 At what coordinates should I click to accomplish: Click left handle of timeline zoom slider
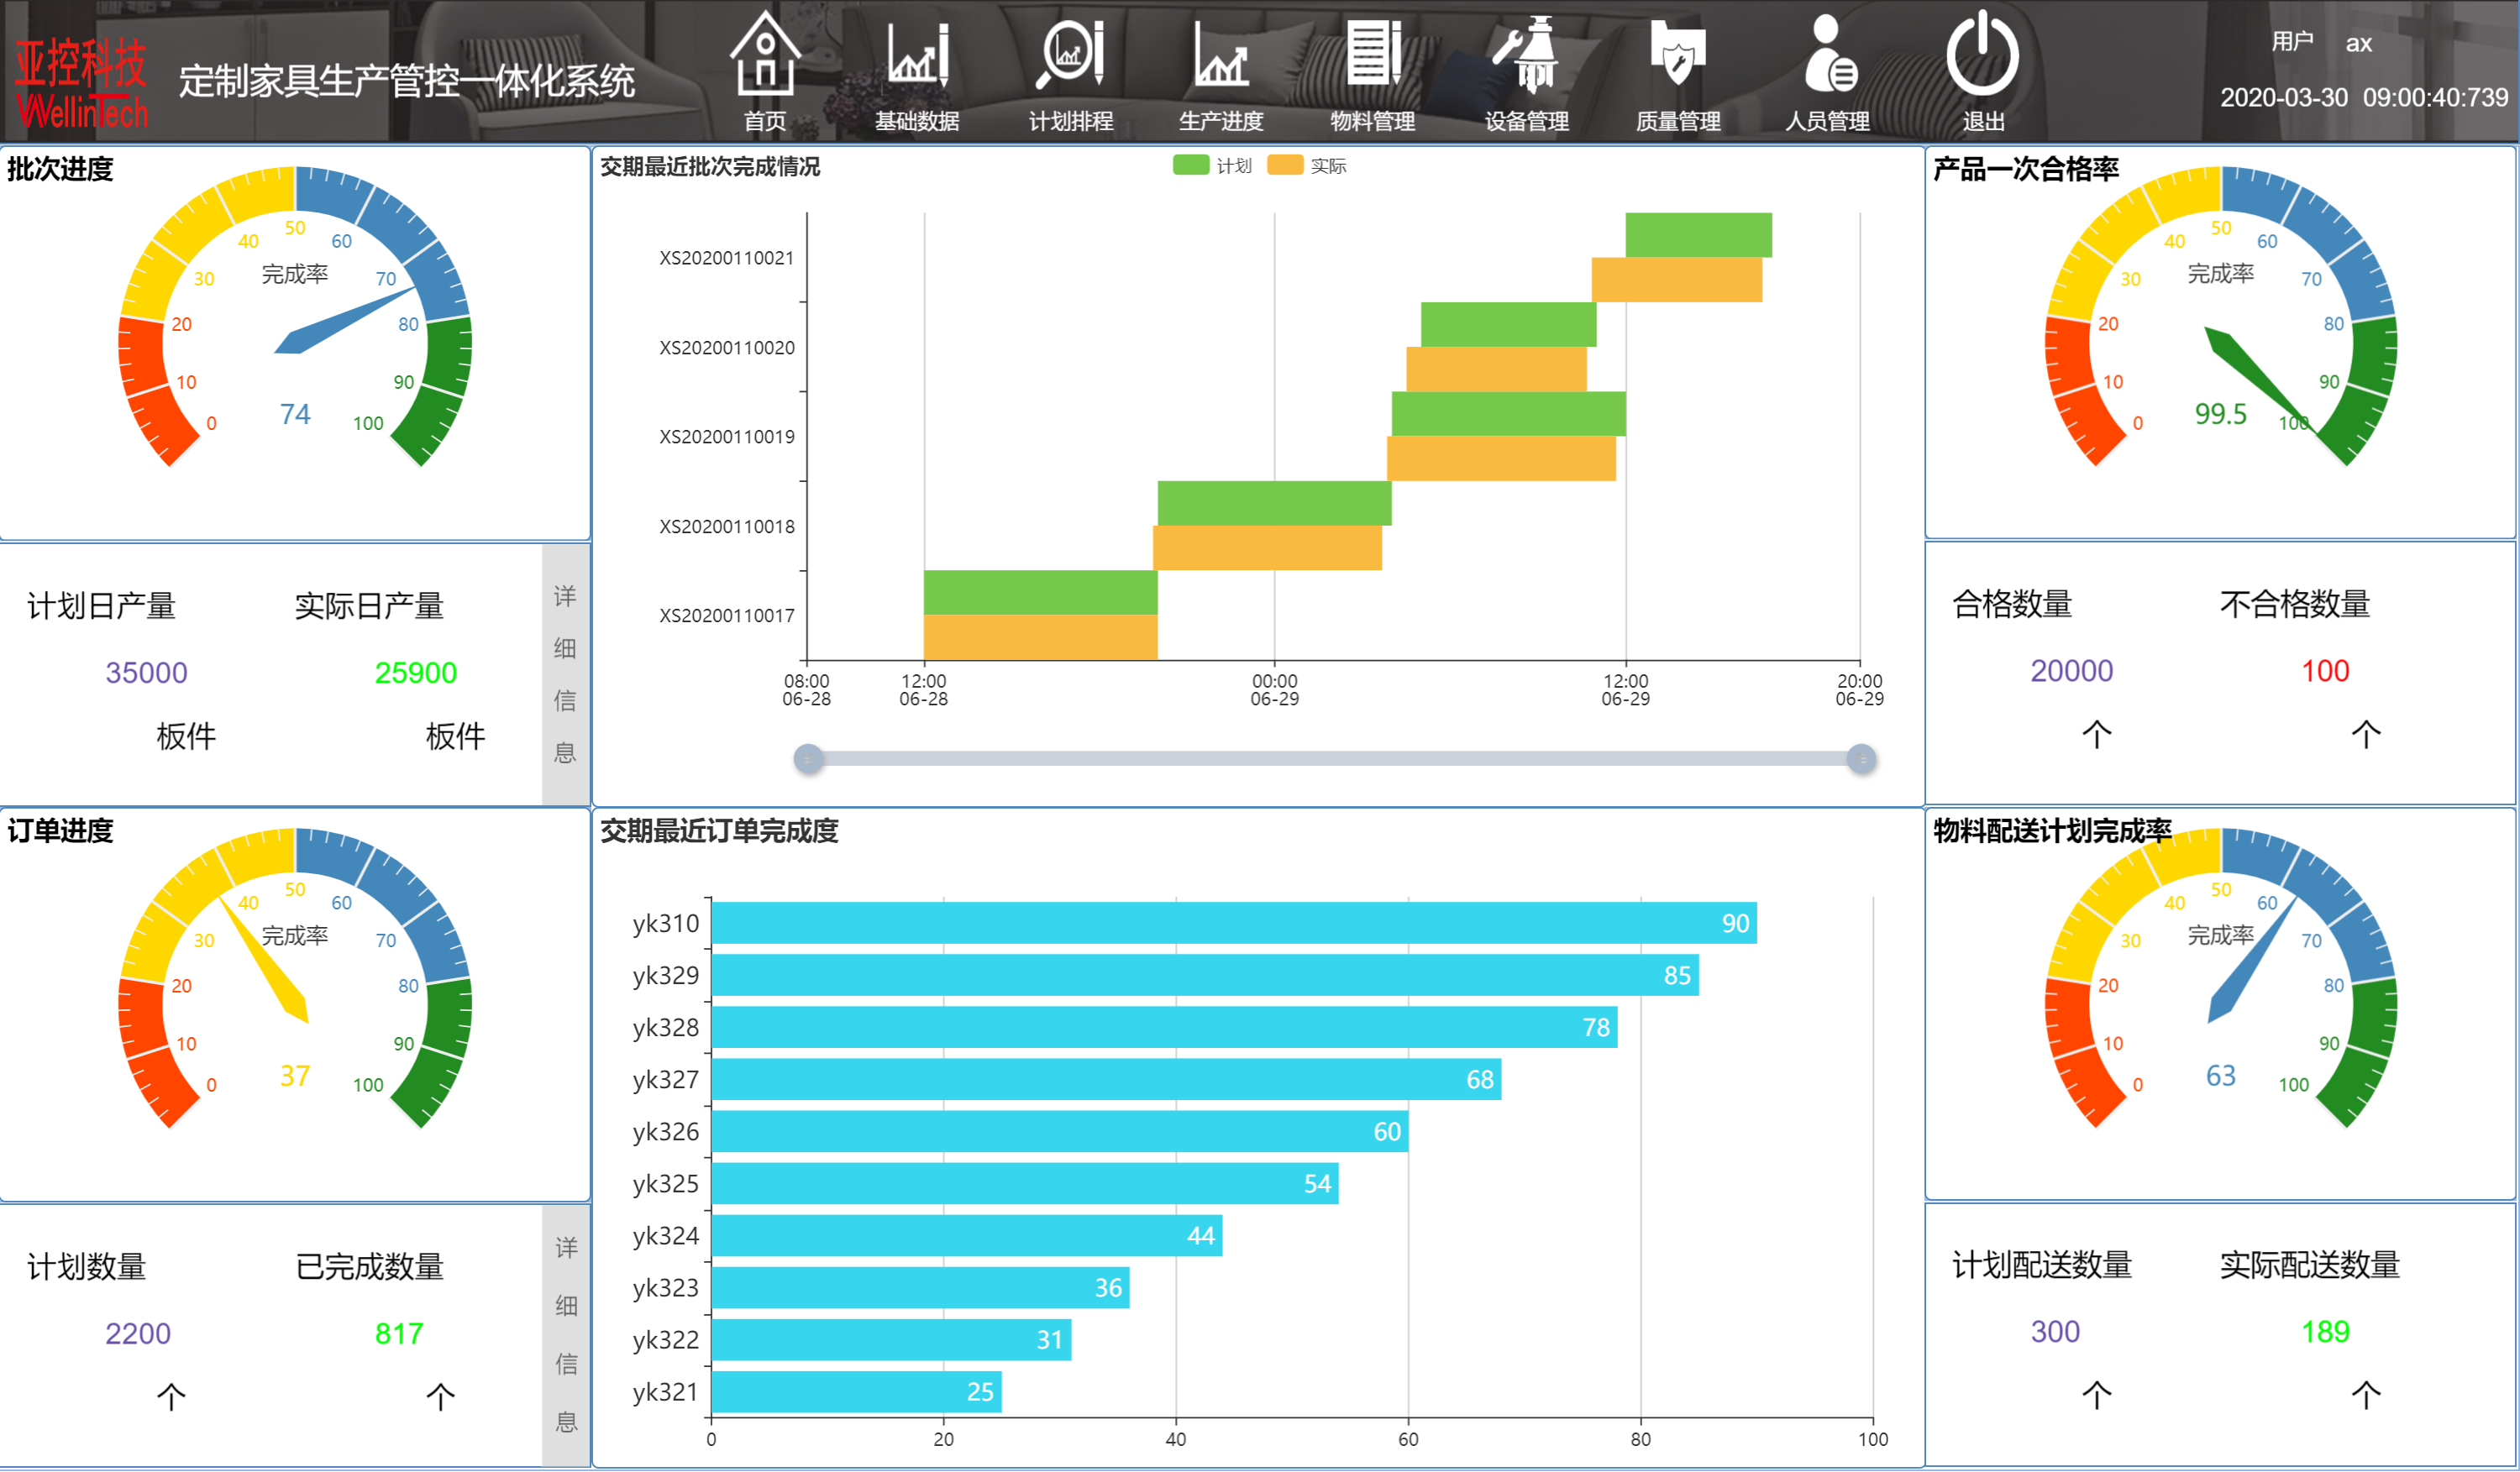click(808, 759)
